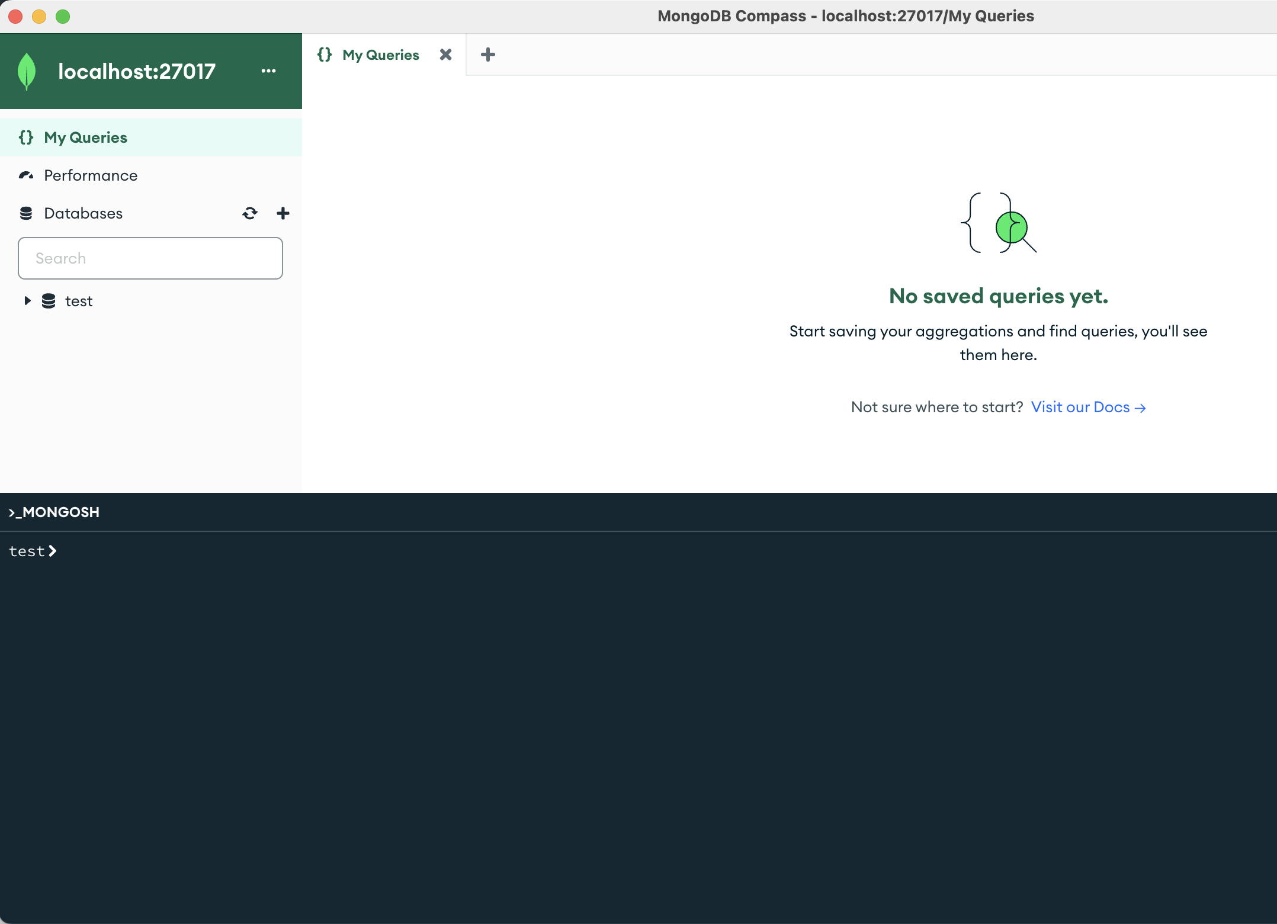Open the Performance section
Screen dimensions: 1277x924
(x=91, y=175)
